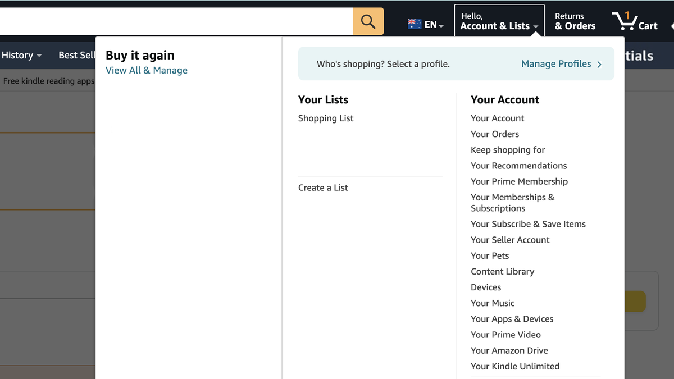Click Returns & Orders
Screen dimensions: 674x379
[575, 20]
